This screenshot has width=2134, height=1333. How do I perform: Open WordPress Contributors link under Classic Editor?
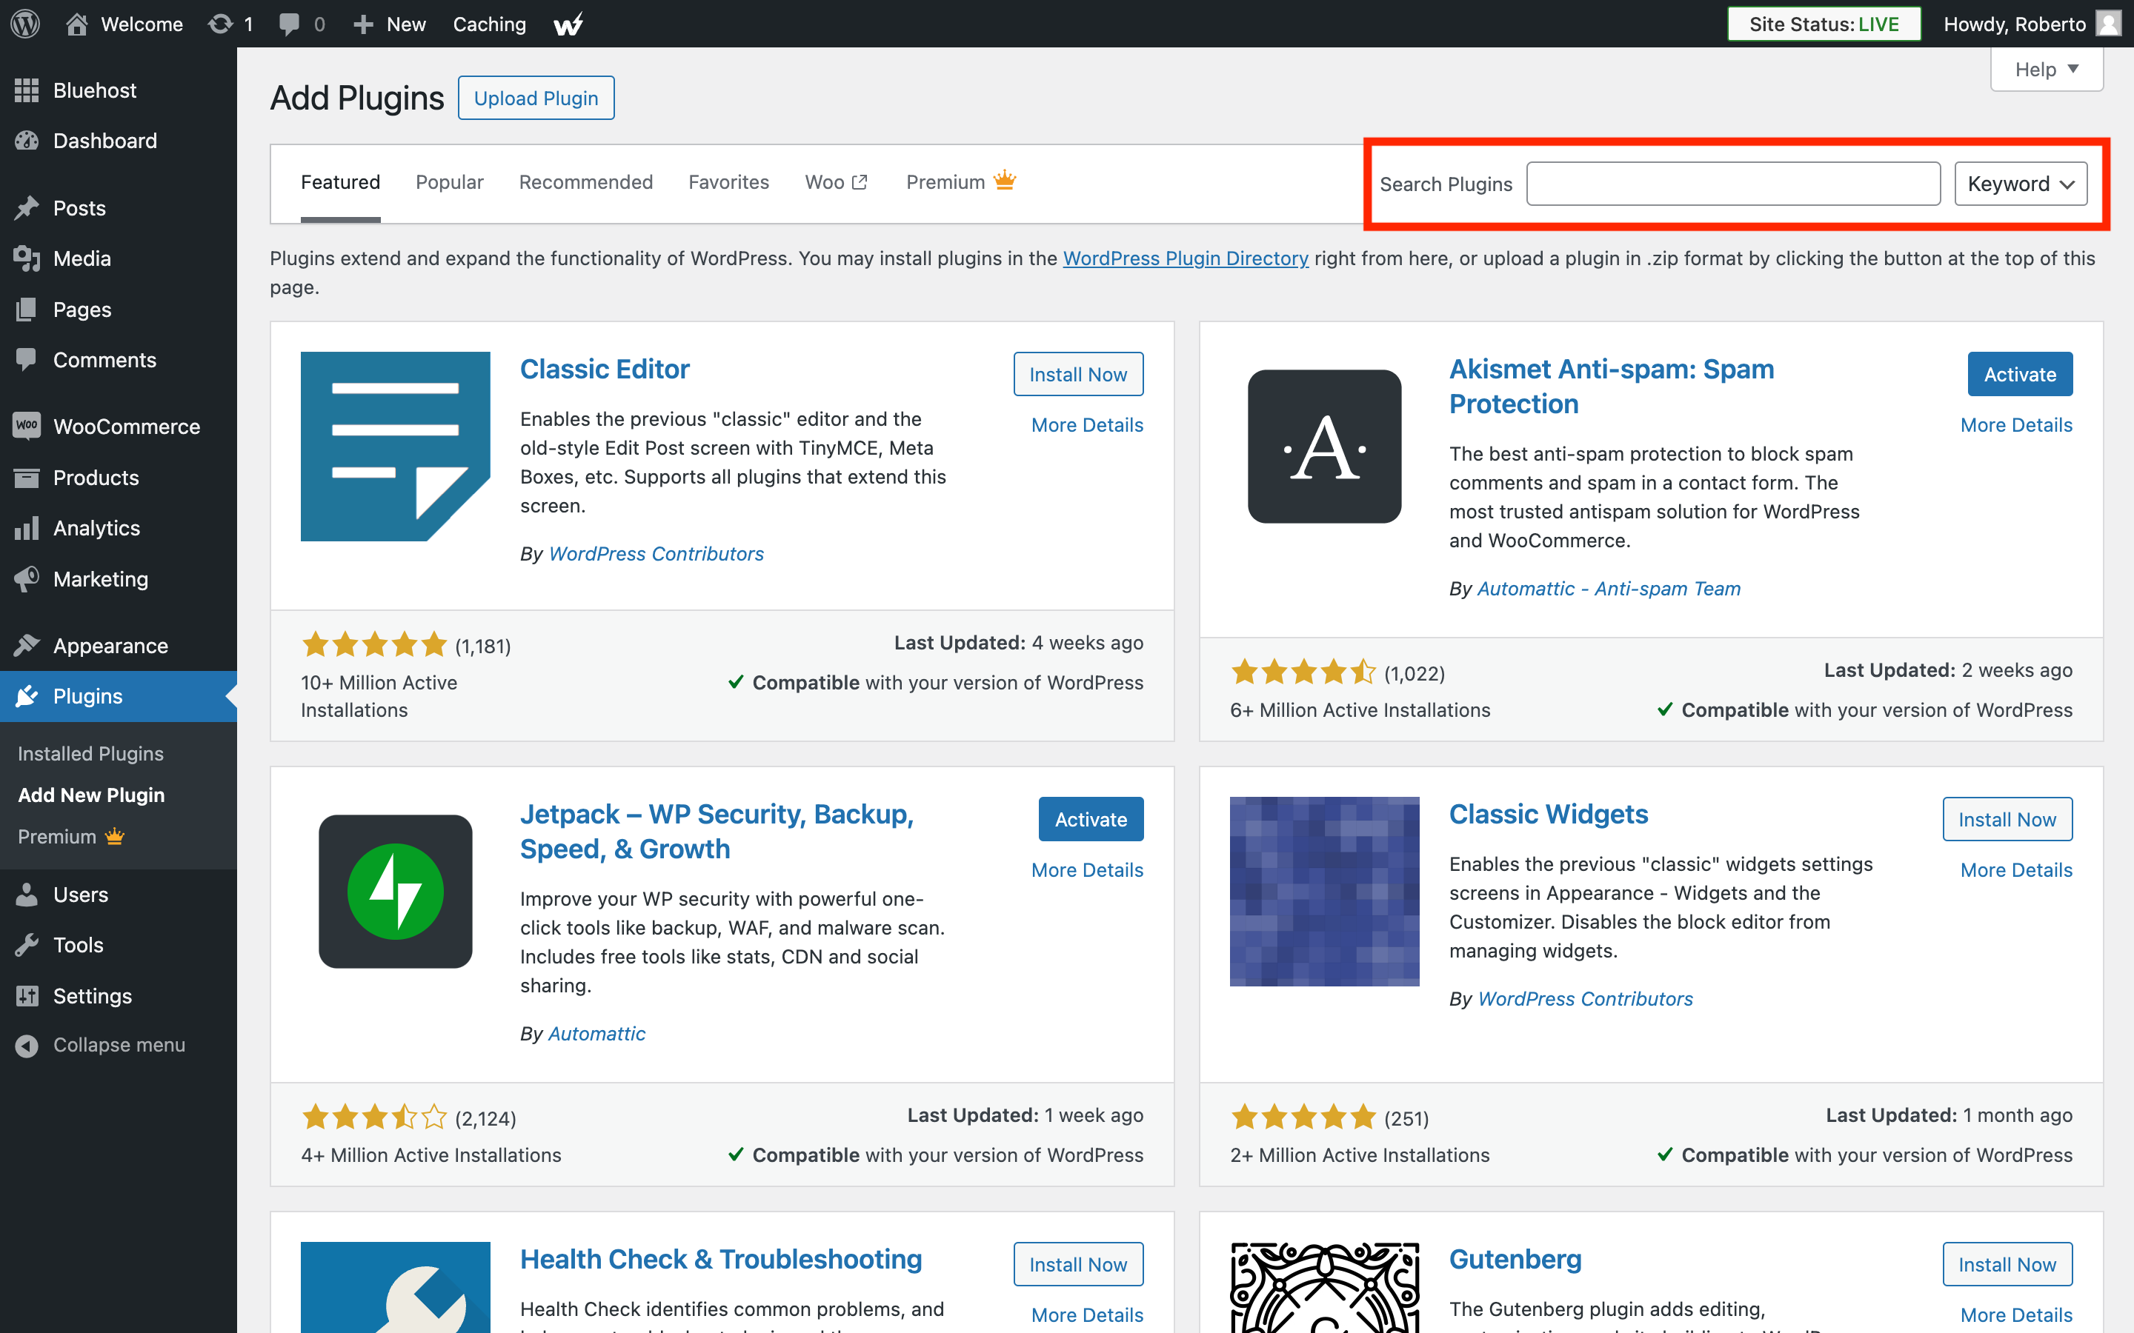point(656,554)
